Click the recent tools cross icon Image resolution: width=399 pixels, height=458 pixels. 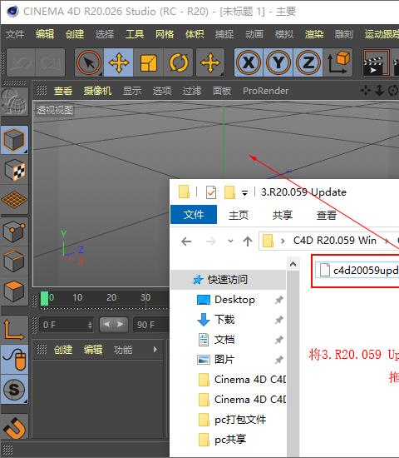210,62
